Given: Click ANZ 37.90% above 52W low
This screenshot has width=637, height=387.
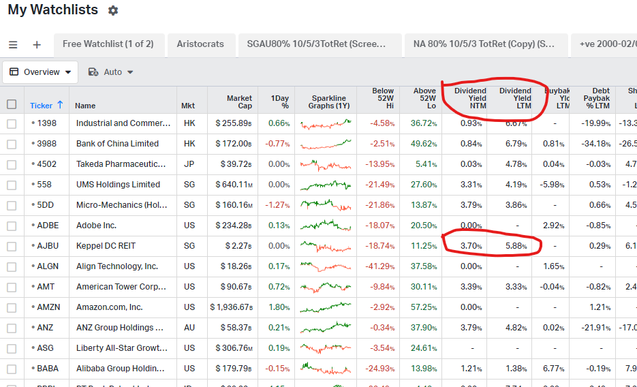Looking at the screenshot, I should pyautogui.click(x=424, y=328).
